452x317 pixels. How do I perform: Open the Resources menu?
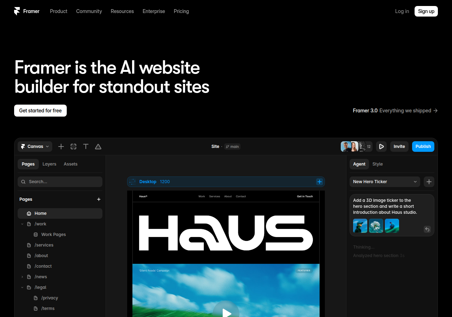(122, 11)
